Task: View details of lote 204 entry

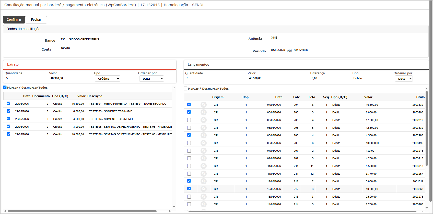Action: [203, 105]
